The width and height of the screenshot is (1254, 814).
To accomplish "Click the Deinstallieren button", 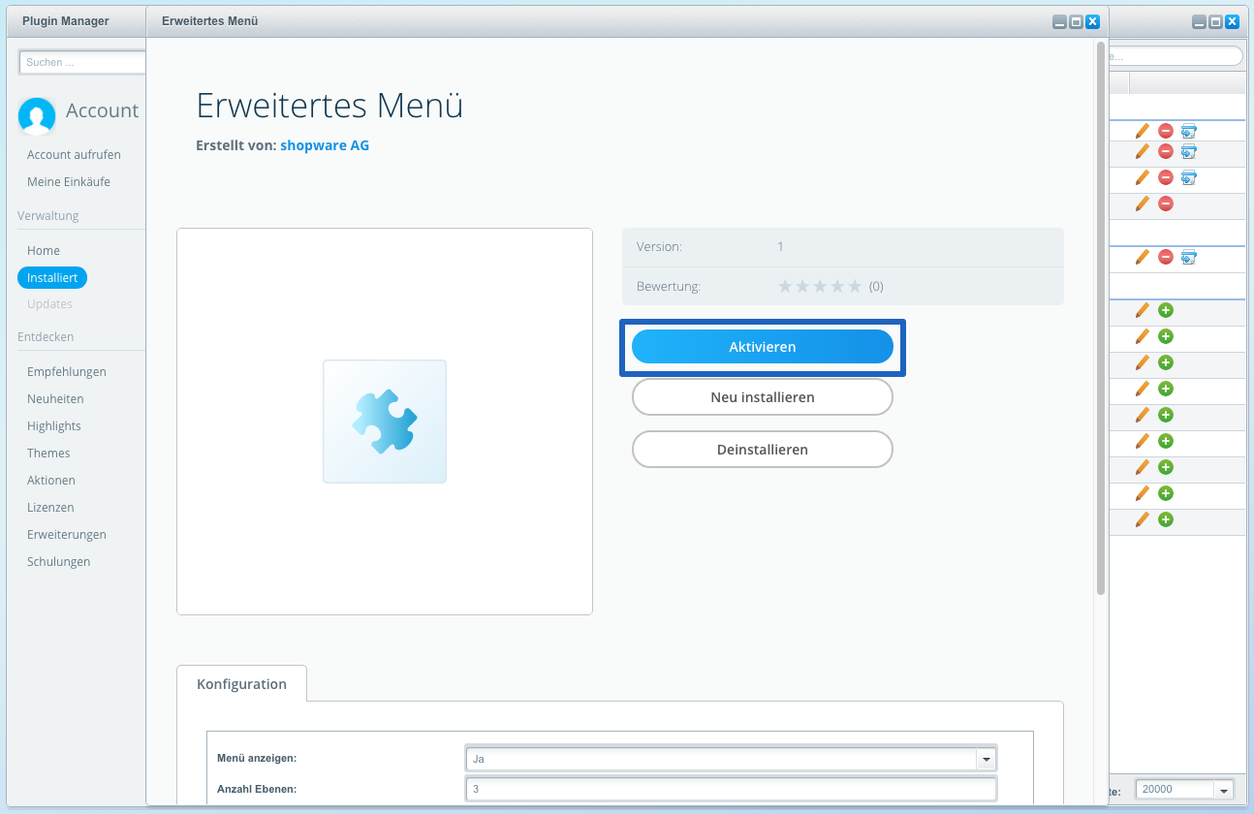I will click(762, 450).
